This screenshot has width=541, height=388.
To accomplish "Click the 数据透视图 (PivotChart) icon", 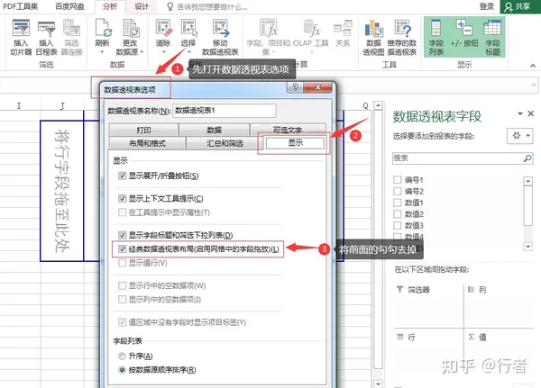I will [373, 28].
